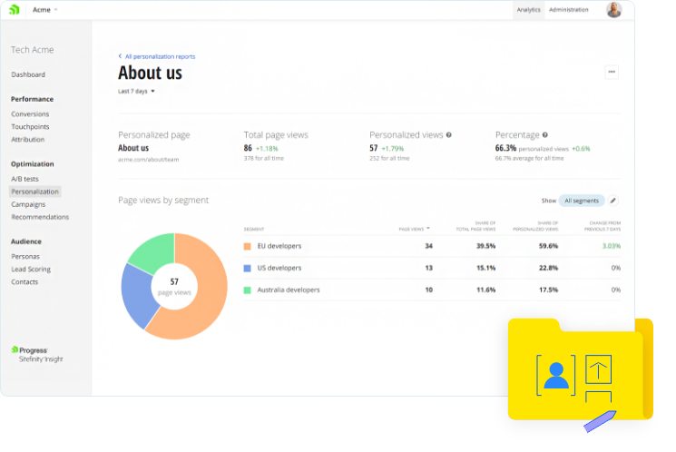Click the orange EU developers color swatch
Image resolution: width=676 pixels, height=452 pixels.
tap(248, 246)
